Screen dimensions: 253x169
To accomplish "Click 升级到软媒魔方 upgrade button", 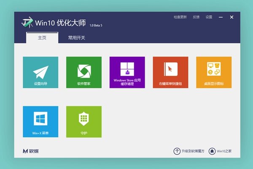I will click(x=189, y=151).
